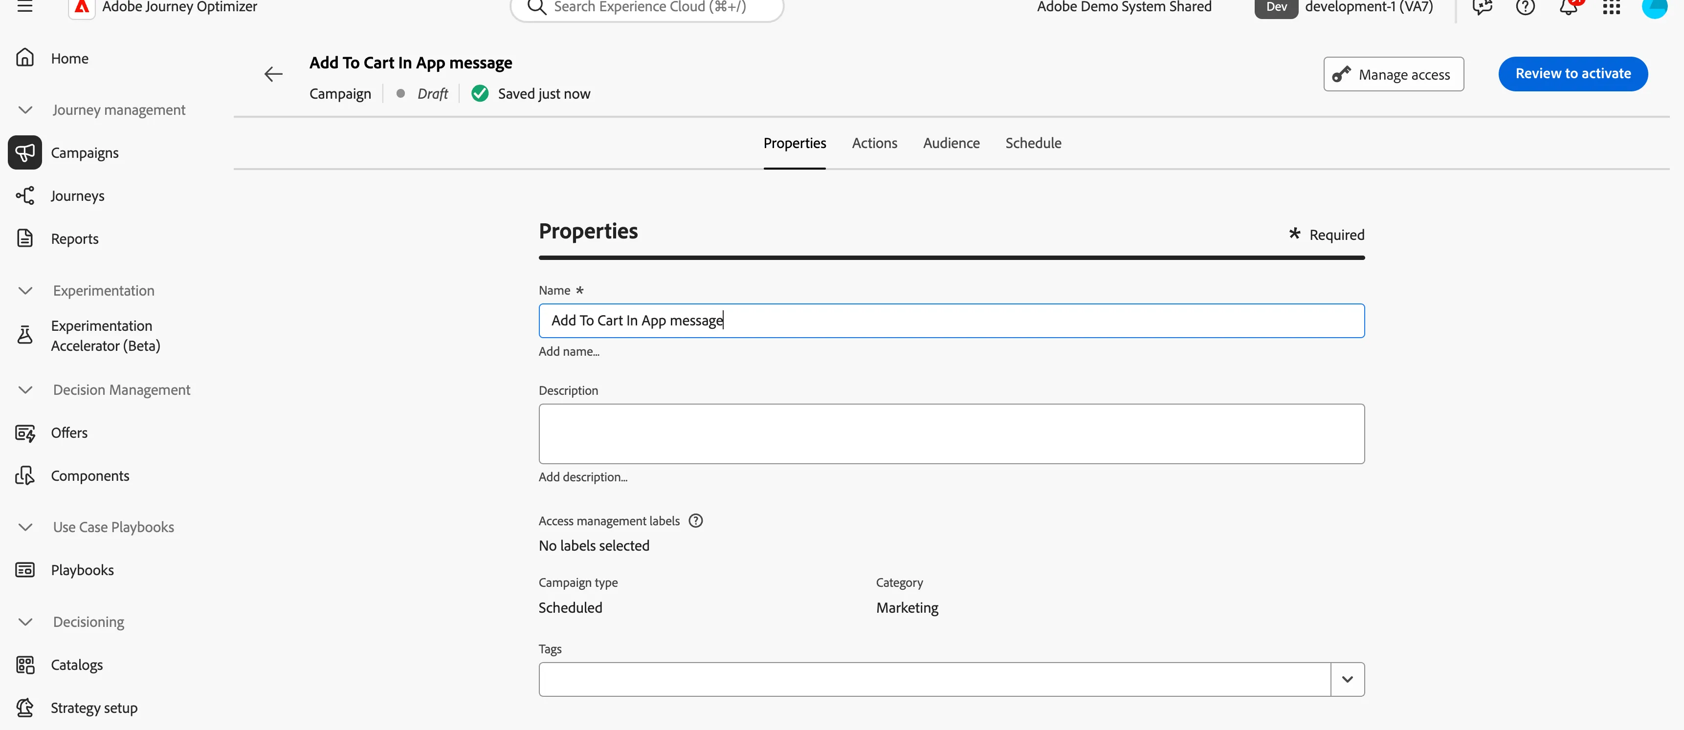Click the Journeys icon
The height and width of the screenshot is (730, 1684).
[x=25, y=195]
